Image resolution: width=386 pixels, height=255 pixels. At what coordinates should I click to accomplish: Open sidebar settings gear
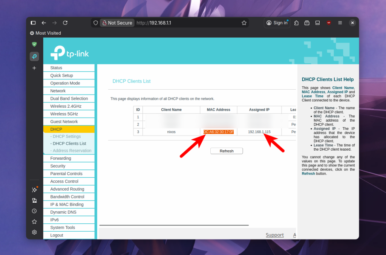34,232
